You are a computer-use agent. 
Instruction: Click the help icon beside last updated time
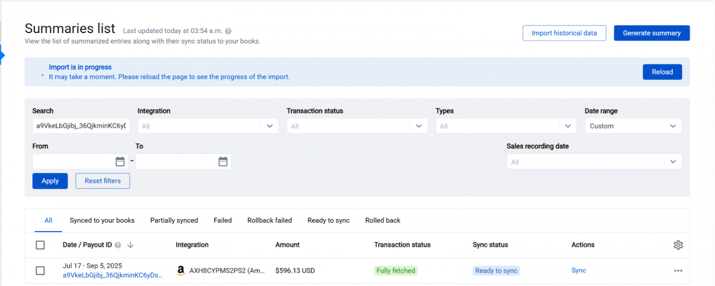coord(228,31)
